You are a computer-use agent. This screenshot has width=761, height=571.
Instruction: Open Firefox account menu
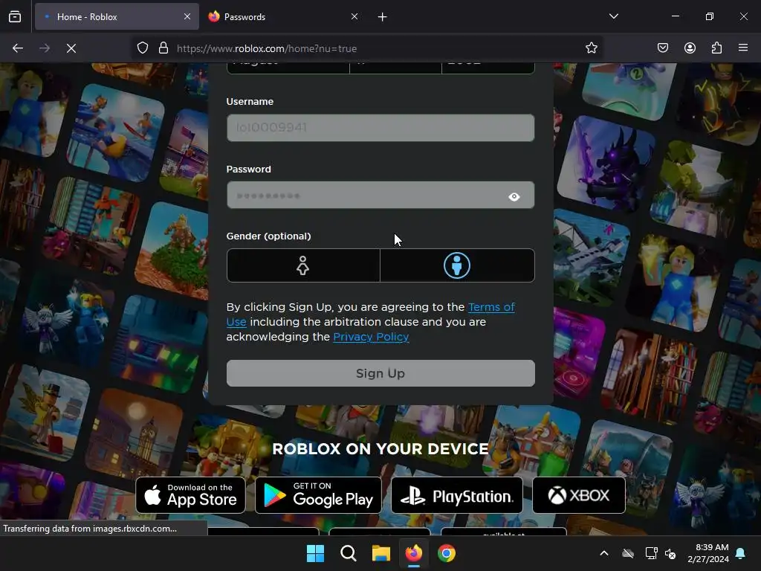(x=690, y=48)
